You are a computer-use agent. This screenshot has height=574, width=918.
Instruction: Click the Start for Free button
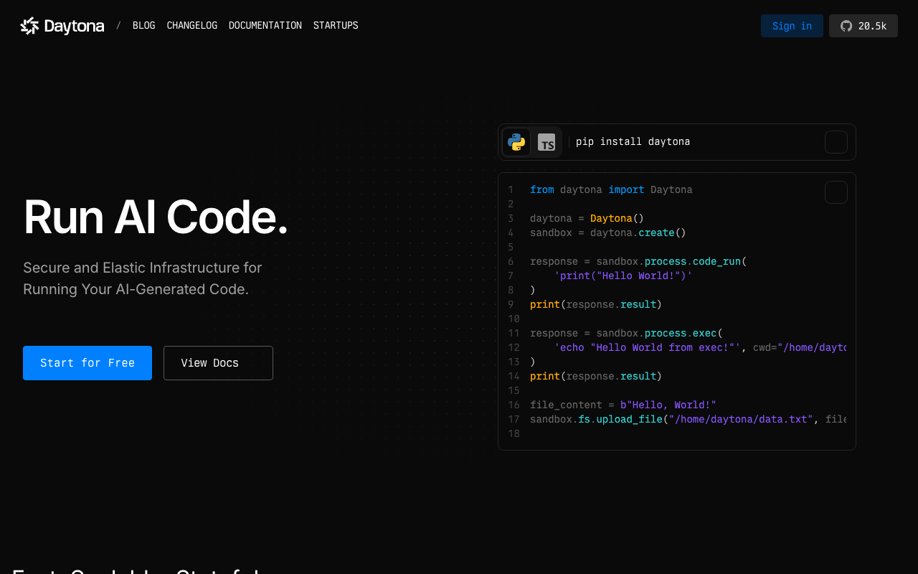[x=87, y=363]
